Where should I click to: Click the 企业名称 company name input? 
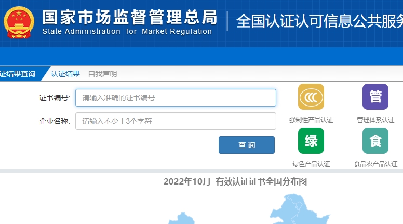pos(176,121)
